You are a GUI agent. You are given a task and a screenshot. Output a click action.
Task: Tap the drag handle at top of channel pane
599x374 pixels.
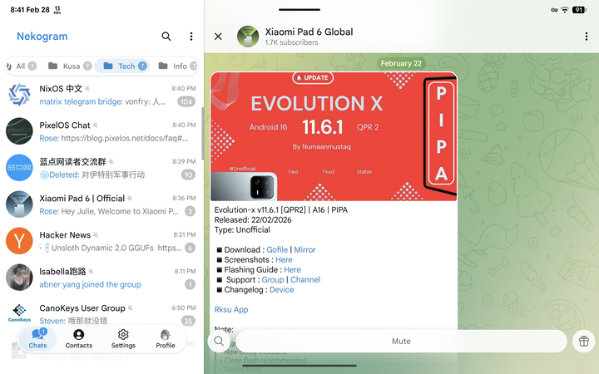(x=299, y=9)
